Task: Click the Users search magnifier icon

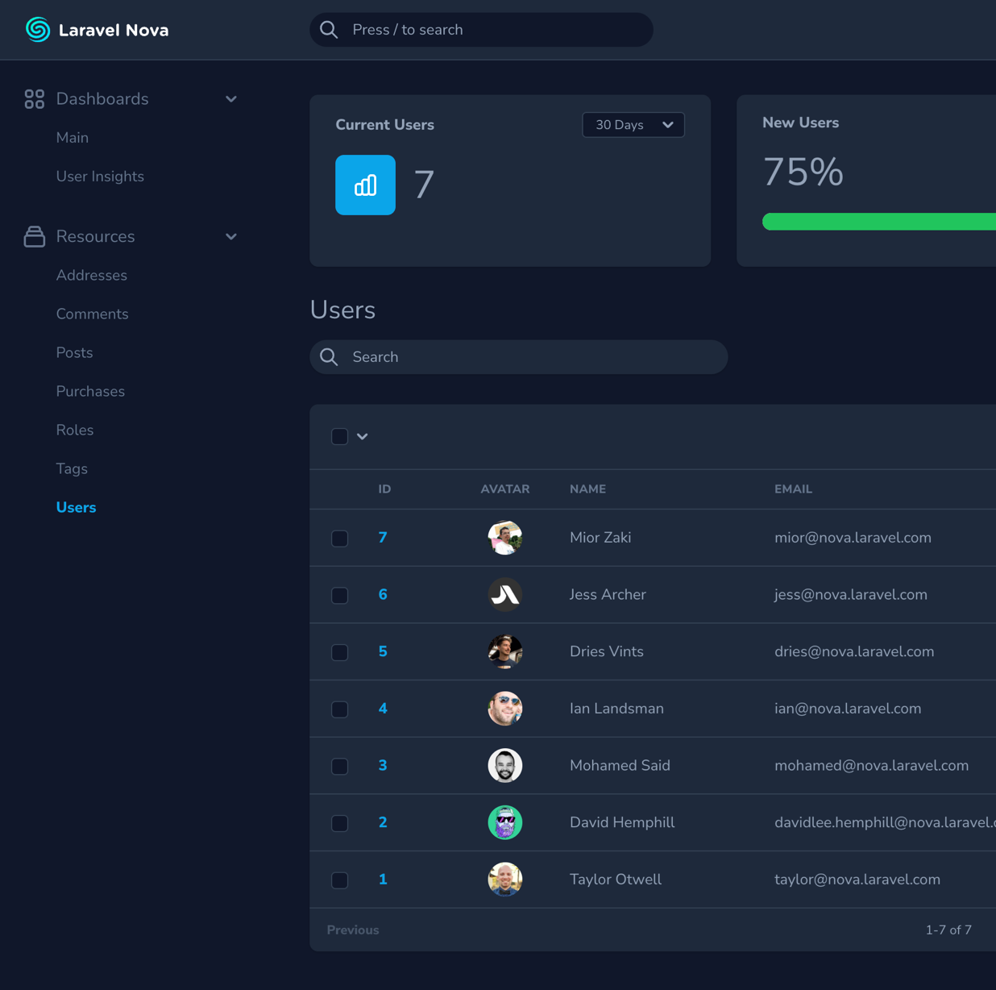Action: point(329,357)
